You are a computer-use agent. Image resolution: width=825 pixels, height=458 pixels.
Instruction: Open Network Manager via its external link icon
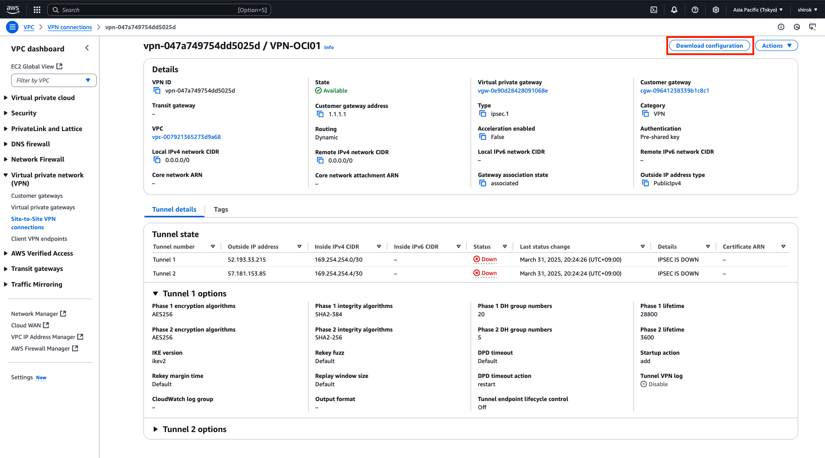63,313
